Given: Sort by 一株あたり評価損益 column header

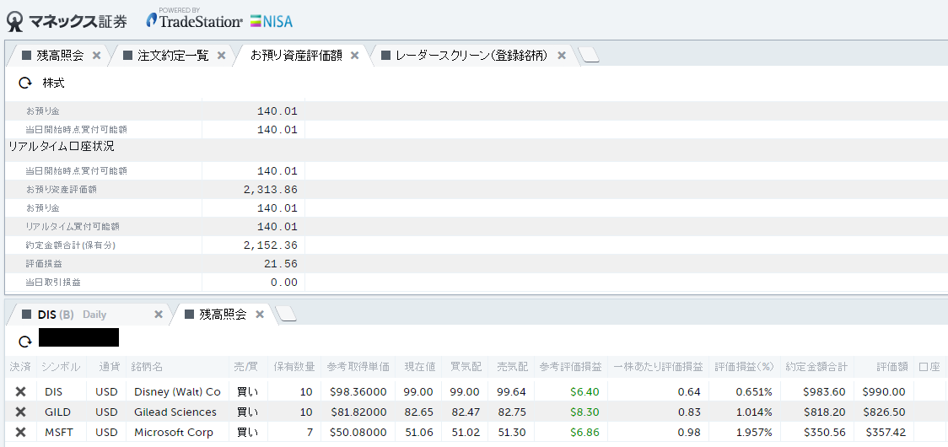Looking at the screenshot, I should point(658,367).
